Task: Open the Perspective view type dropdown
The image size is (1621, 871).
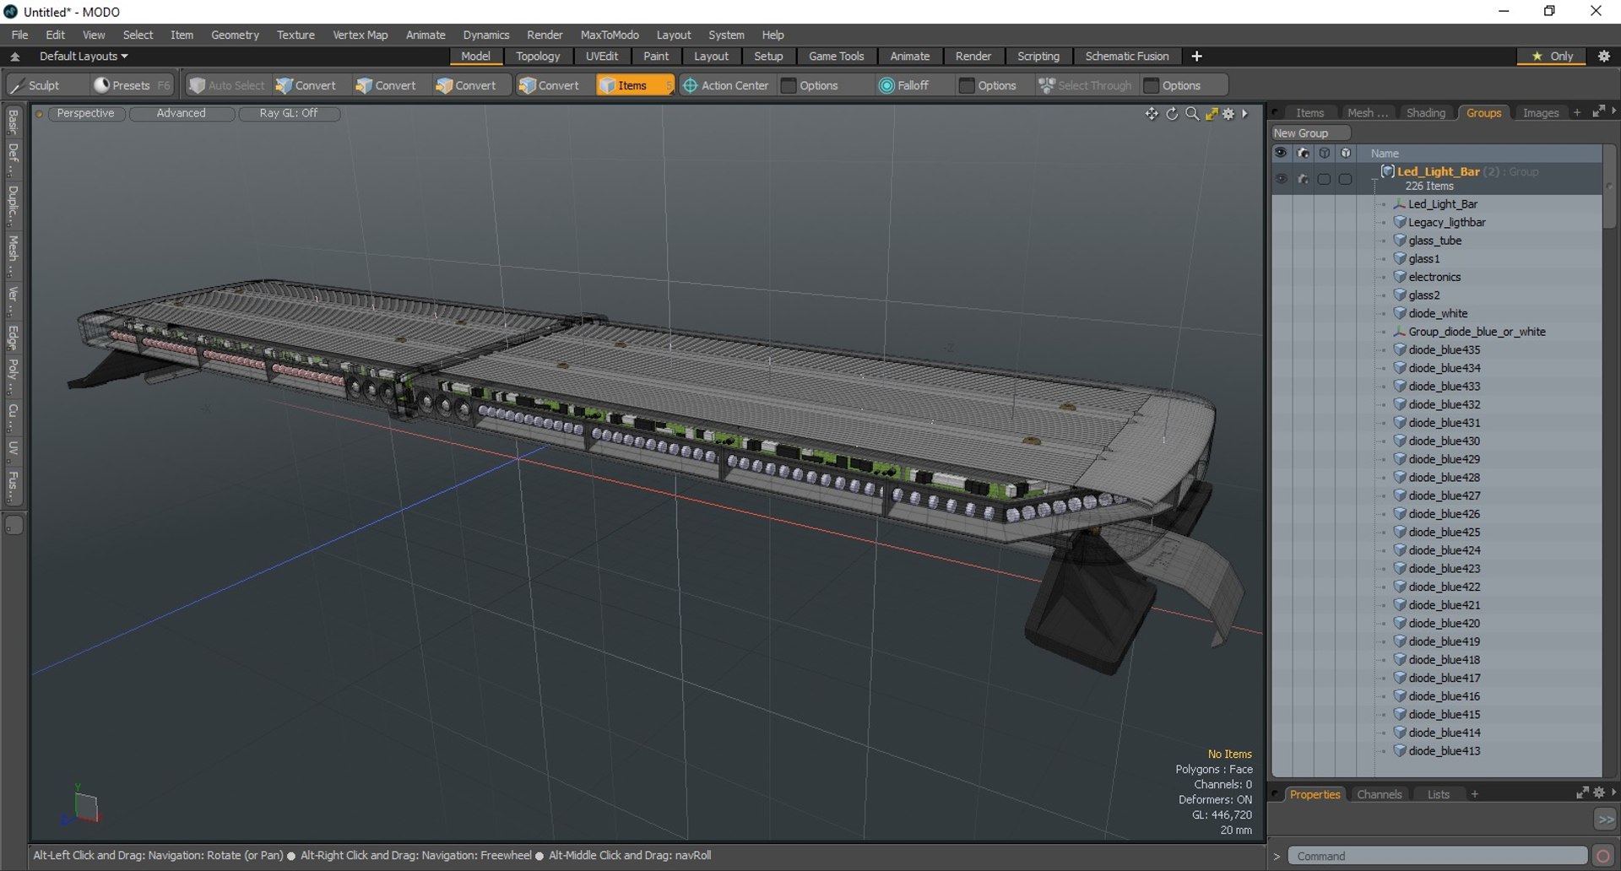Action: pyautogui.click(x=85, y=113)
